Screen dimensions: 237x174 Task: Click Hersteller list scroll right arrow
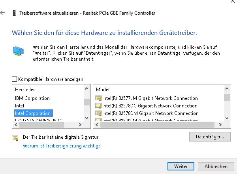point(80,125)
